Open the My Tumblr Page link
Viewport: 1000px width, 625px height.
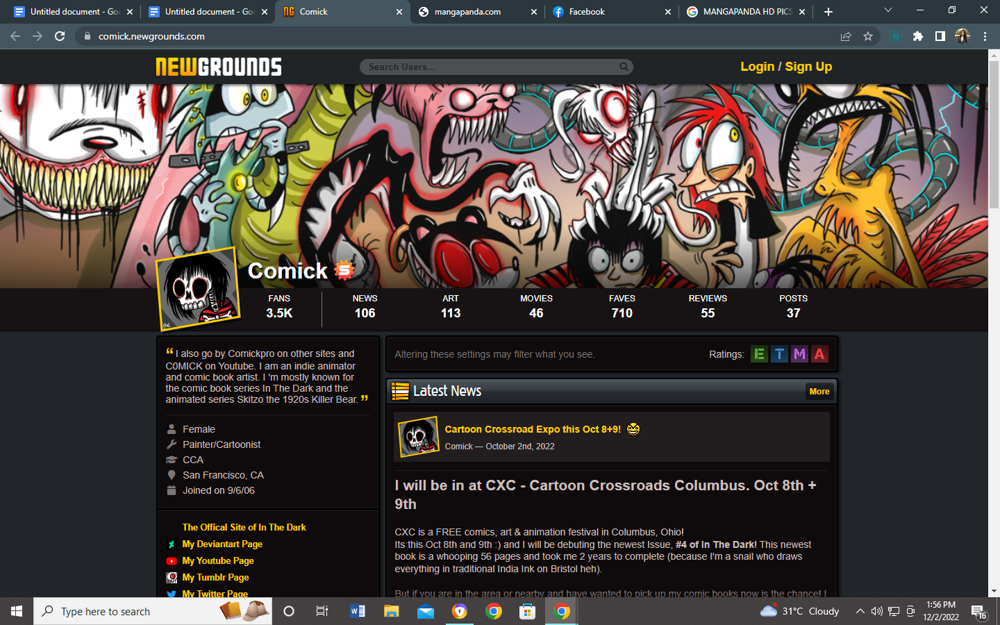(x=215, y=577)
